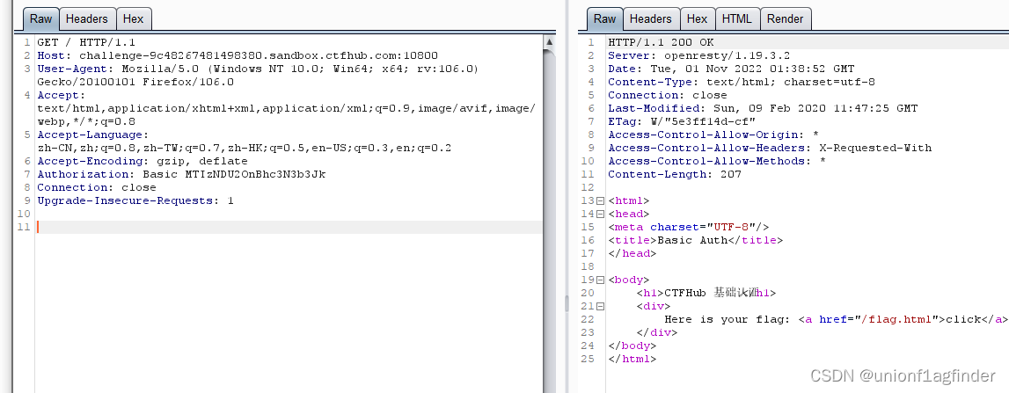The height and width of the screenshot is (393, 1009).
Task: Click the Authorization header line in request
Action: click(x=181, y=174)
